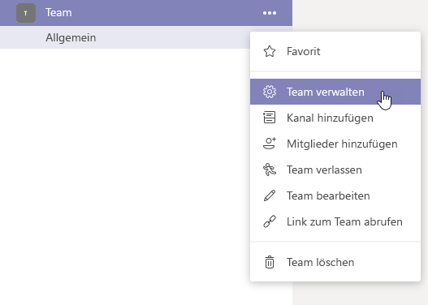Click the running figure icon for Team verlassen
Viewport: 428px width, 305px height.
pyautogui.click(x=270, y=170)
